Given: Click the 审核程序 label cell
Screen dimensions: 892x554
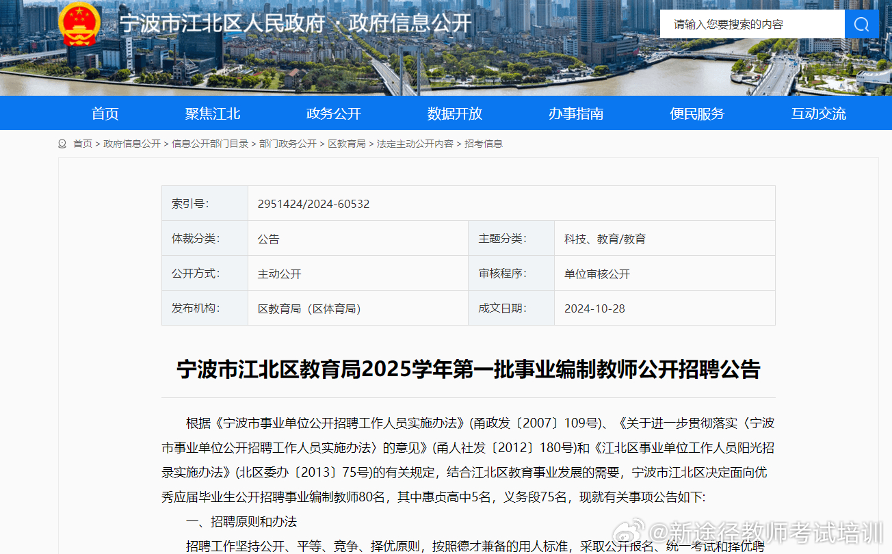Looking at the screenshot, I should coord(511,273).
